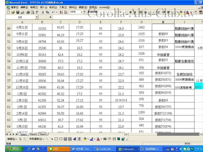Image resolution: width=203 pixels, height=152 pixels.
Task: Open the Tools menu
Action: point(63,7)
